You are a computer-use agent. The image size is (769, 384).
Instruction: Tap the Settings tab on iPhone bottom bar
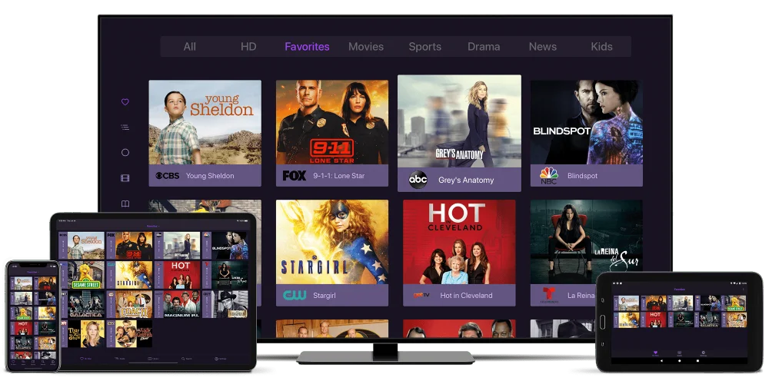pyautogui.click(x=52, y=363)
